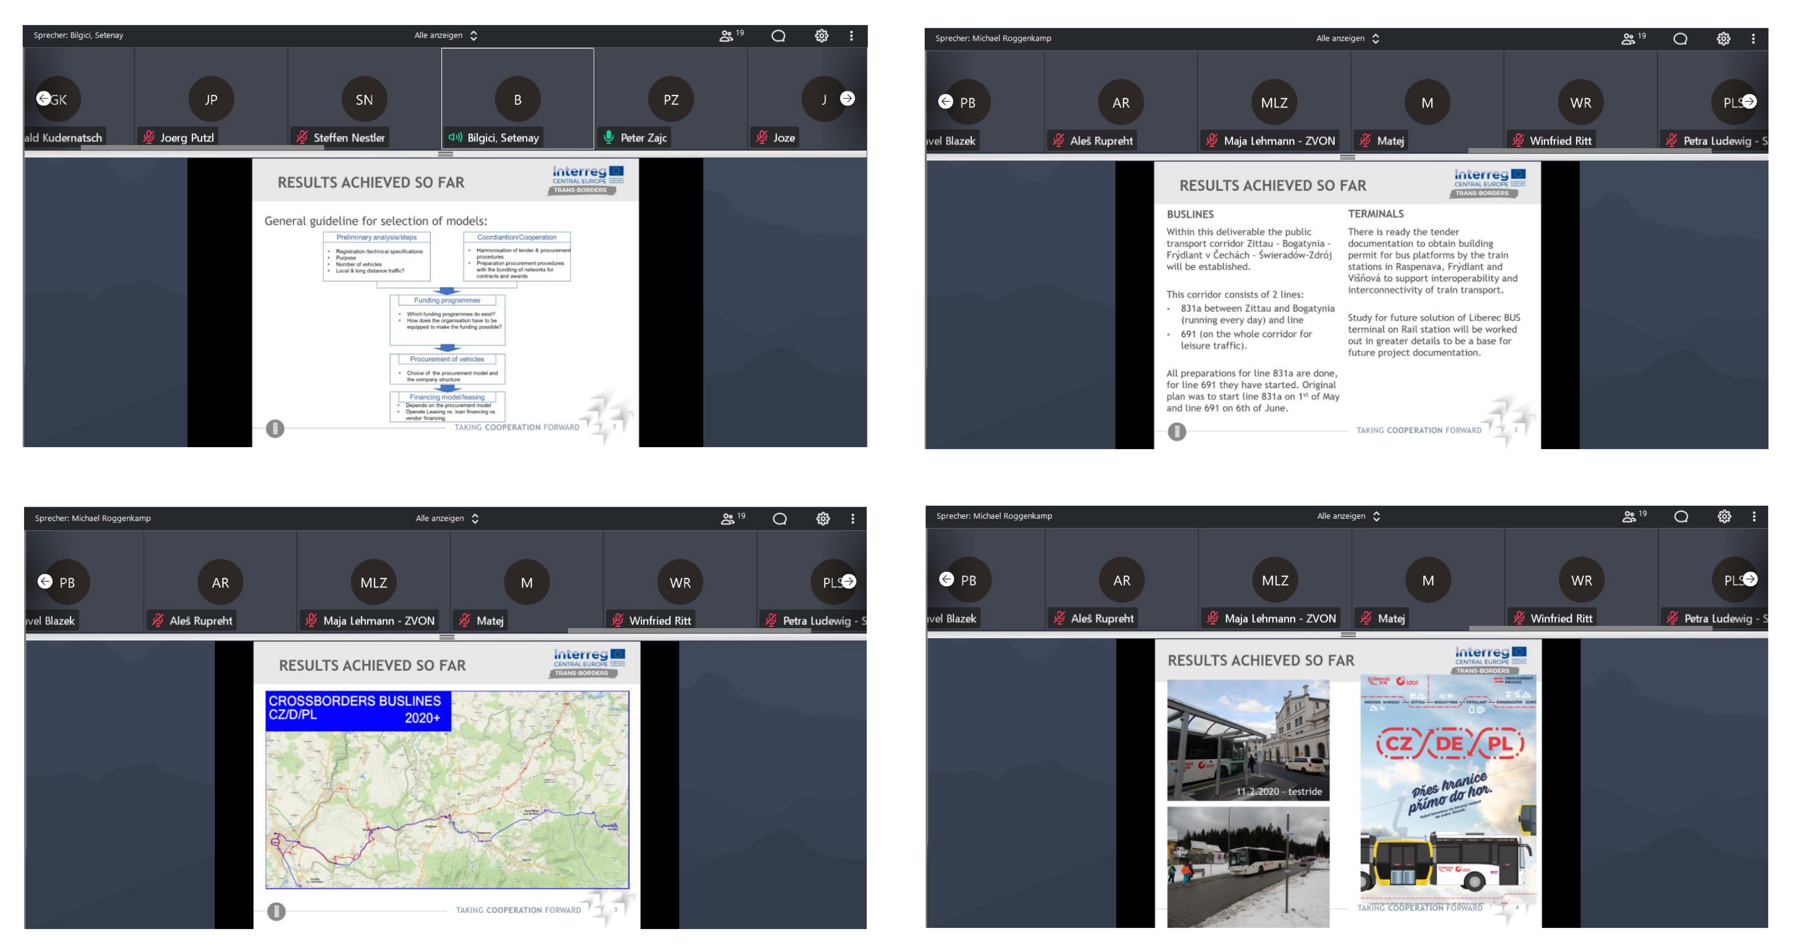The width and height of the screenshot is (1799, 952).
Task: Click the CROSSBORDERS BUSLINES map image
Action: 447,789
